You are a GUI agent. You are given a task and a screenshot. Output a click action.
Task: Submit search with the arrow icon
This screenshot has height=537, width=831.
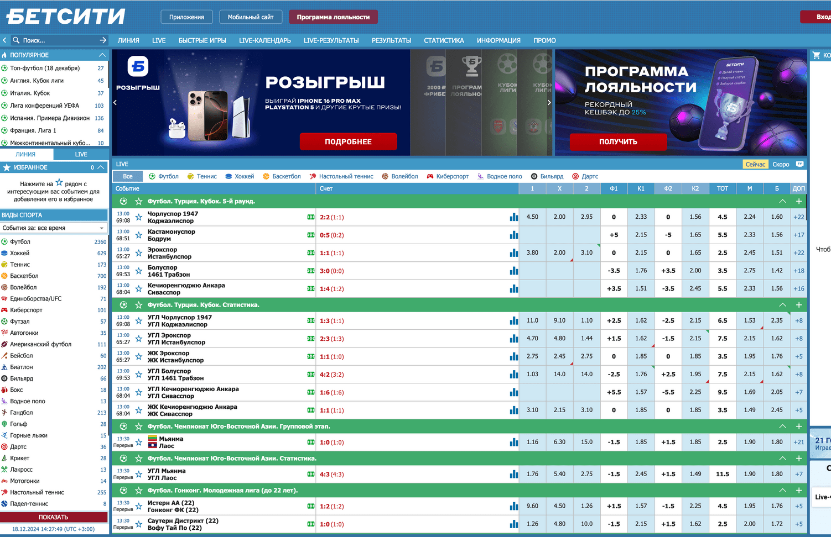[x=103, y=40]
